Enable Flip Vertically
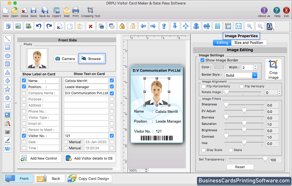This screenshot has height=186, width=292. point(242,86)
